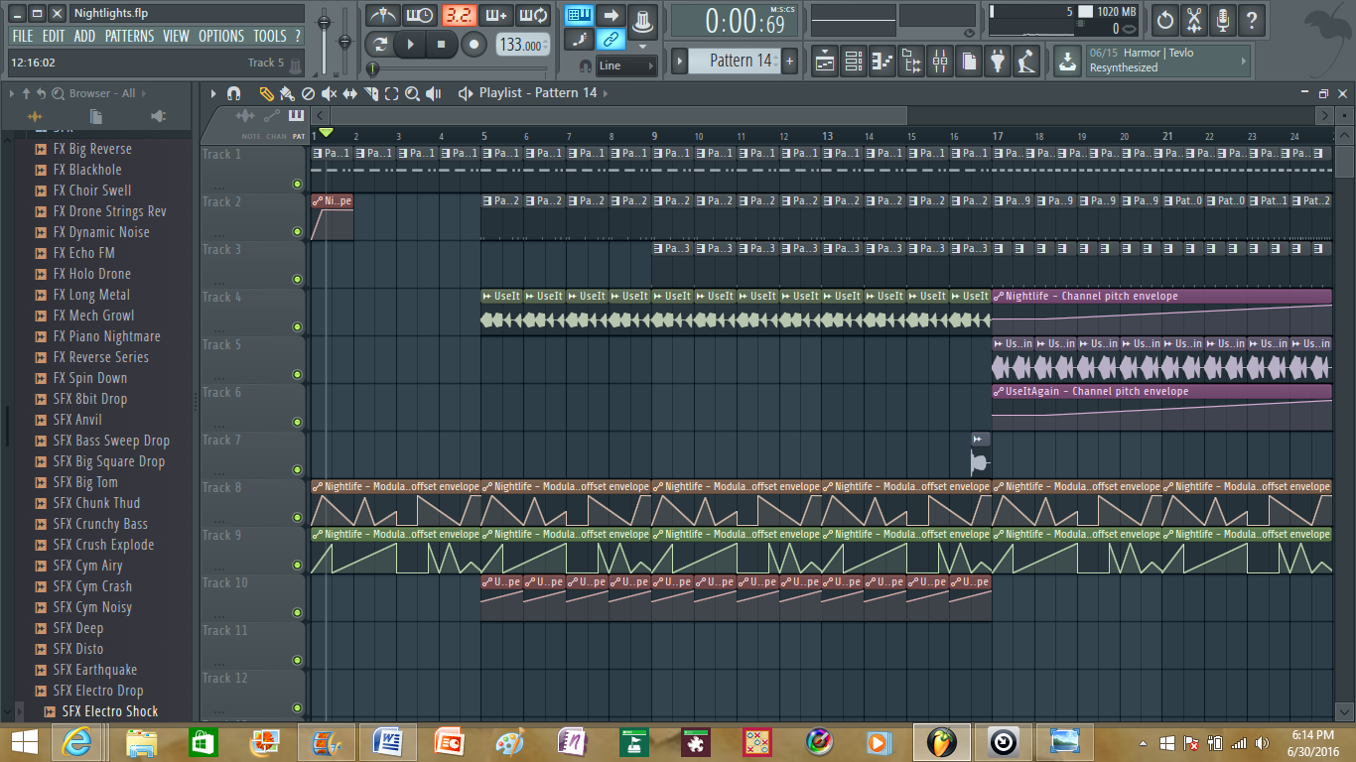The image size is (1356, 762).
Task: Expand the hint panel news arrow
Action: [x=1244, y=61]
